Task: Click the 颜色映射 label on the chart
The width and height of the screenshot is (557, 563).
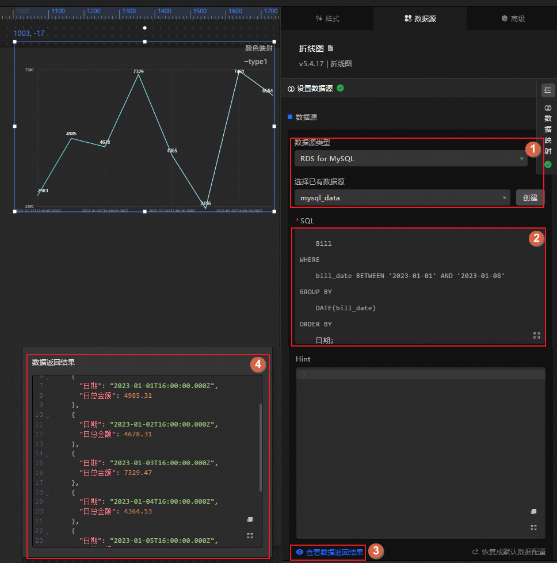Action: pos(259,48)
